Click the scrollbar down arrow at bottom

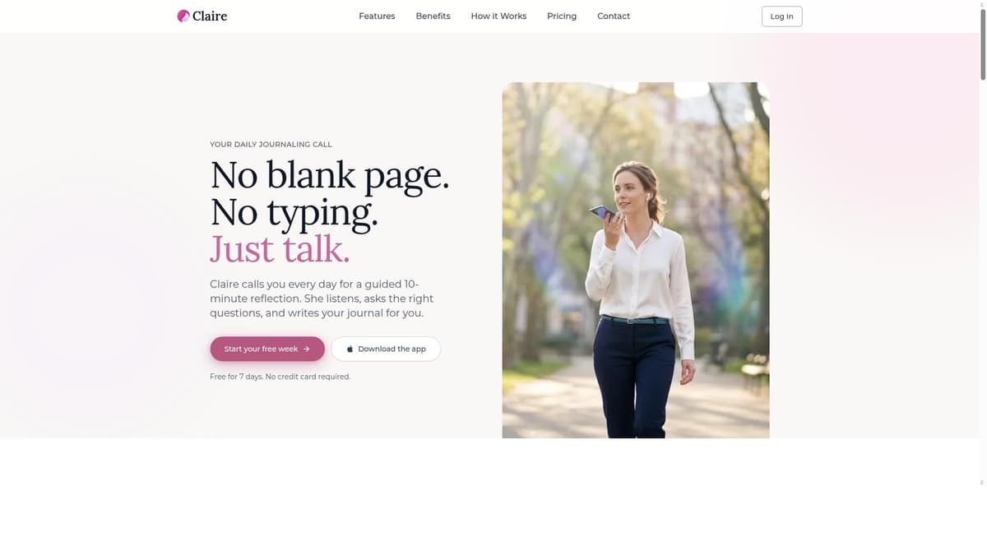point(982,483)
